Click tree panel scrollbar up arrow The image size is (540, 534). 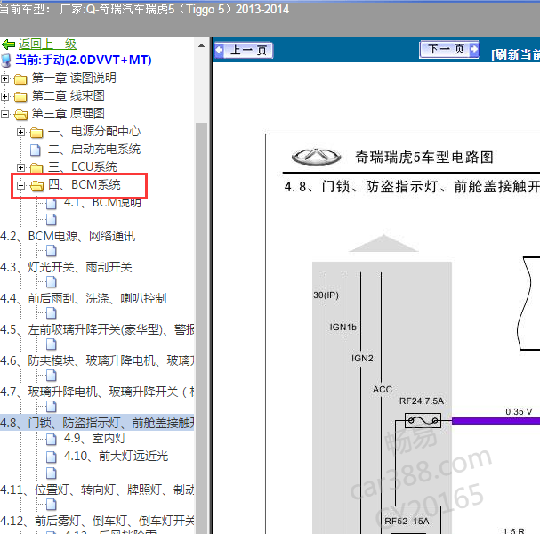click(201, 45)
